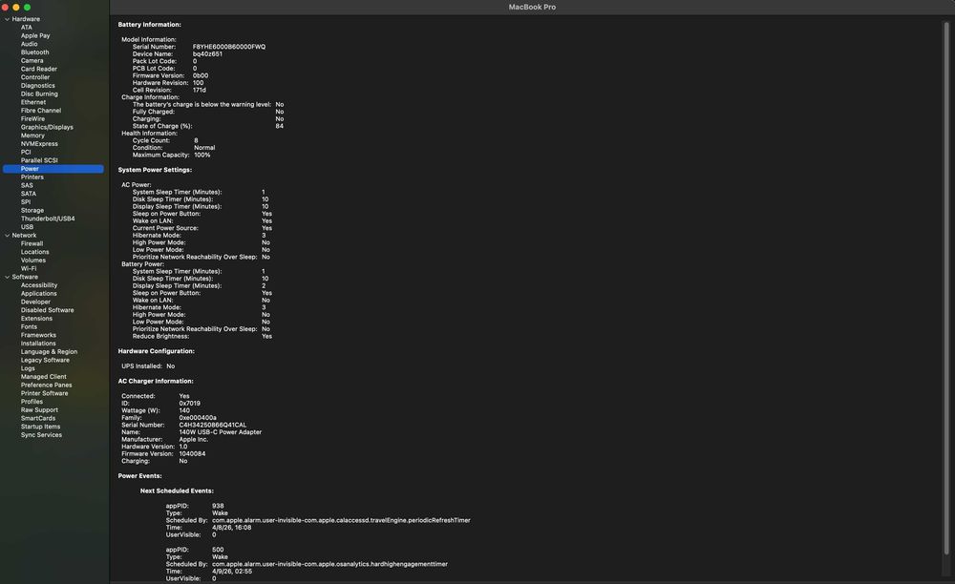Open Profiles under Software
The image size is (955, 584).
pyautogui.click(x=32, y=402)
